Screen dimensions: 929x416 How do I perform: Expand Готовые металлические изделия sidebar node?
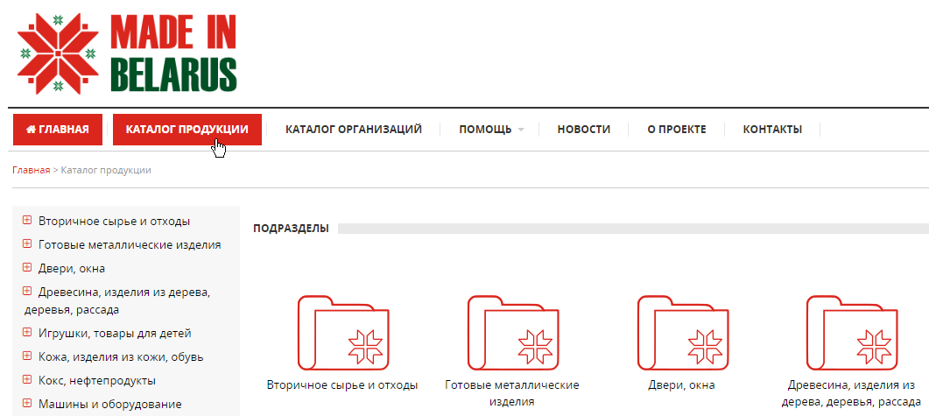[27, 244]
